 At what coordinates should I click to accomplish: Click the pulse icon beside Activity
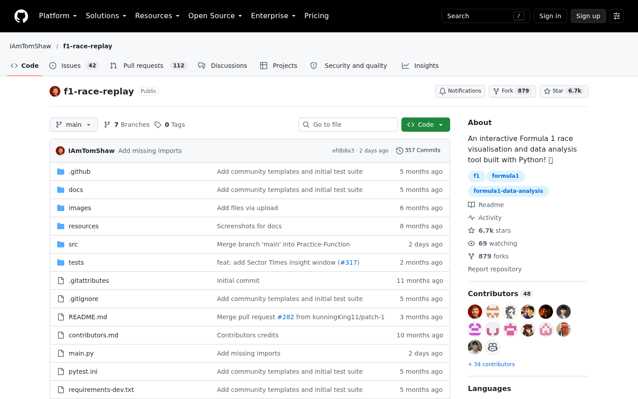point(471,218)
